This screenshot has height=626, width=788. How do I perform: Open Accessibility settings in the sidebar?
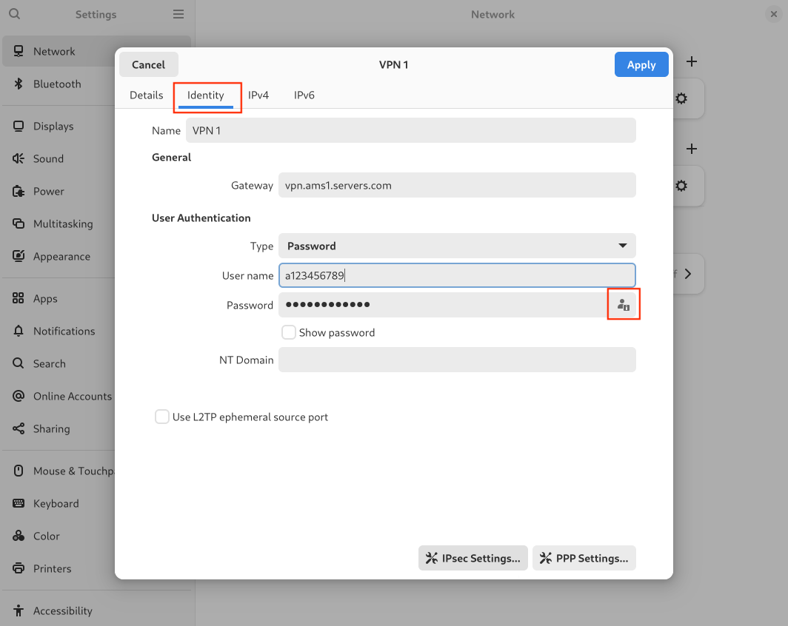[96, 611]
